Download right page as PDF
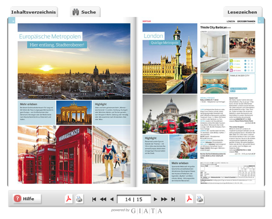This screenshot has width=272, height=219. click(x=189, y=199)
